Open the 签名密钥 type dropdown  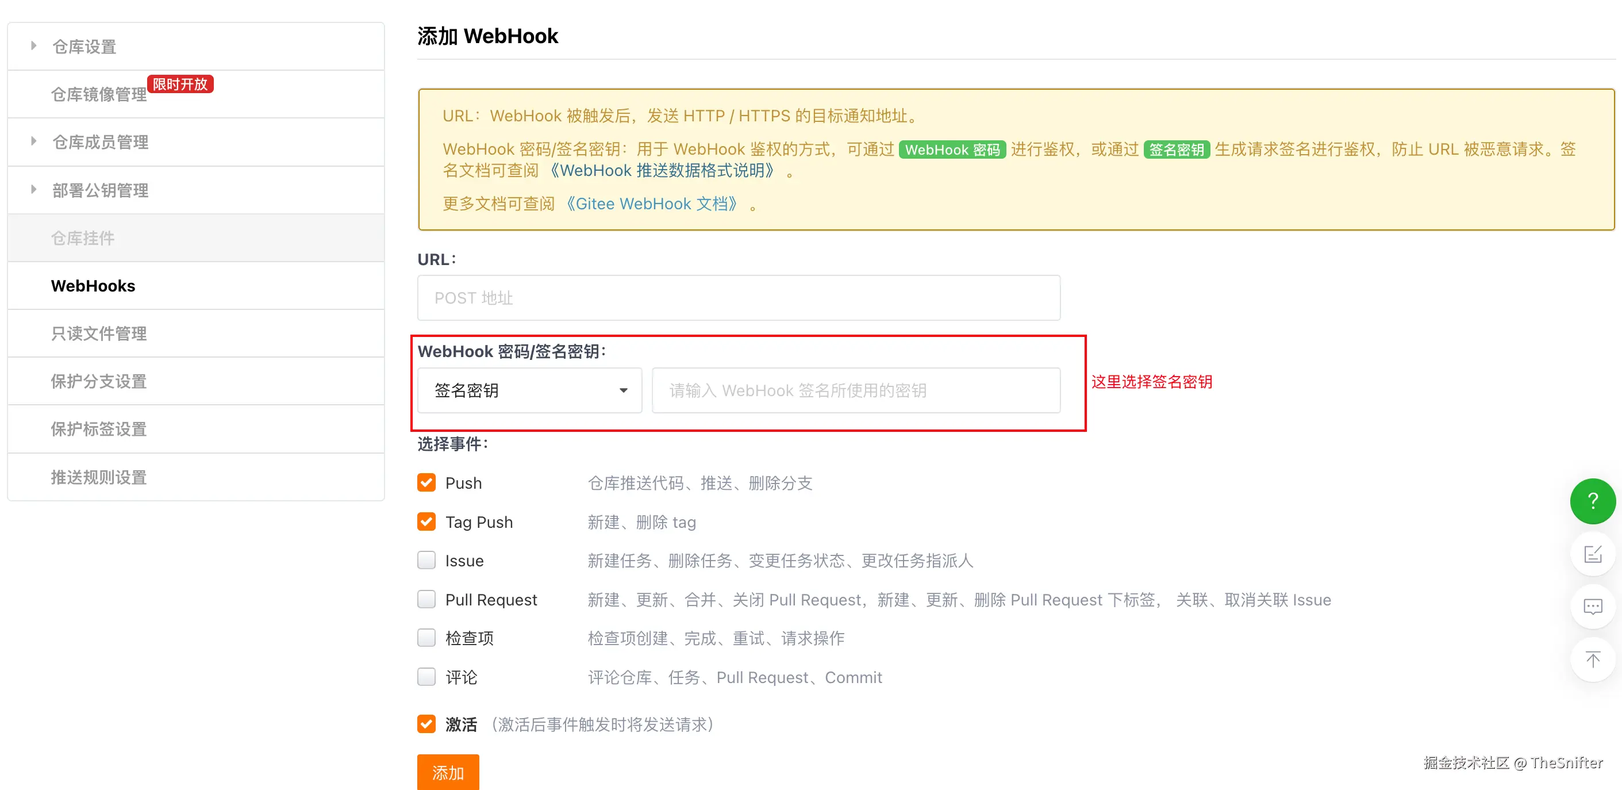pos(529,390)
